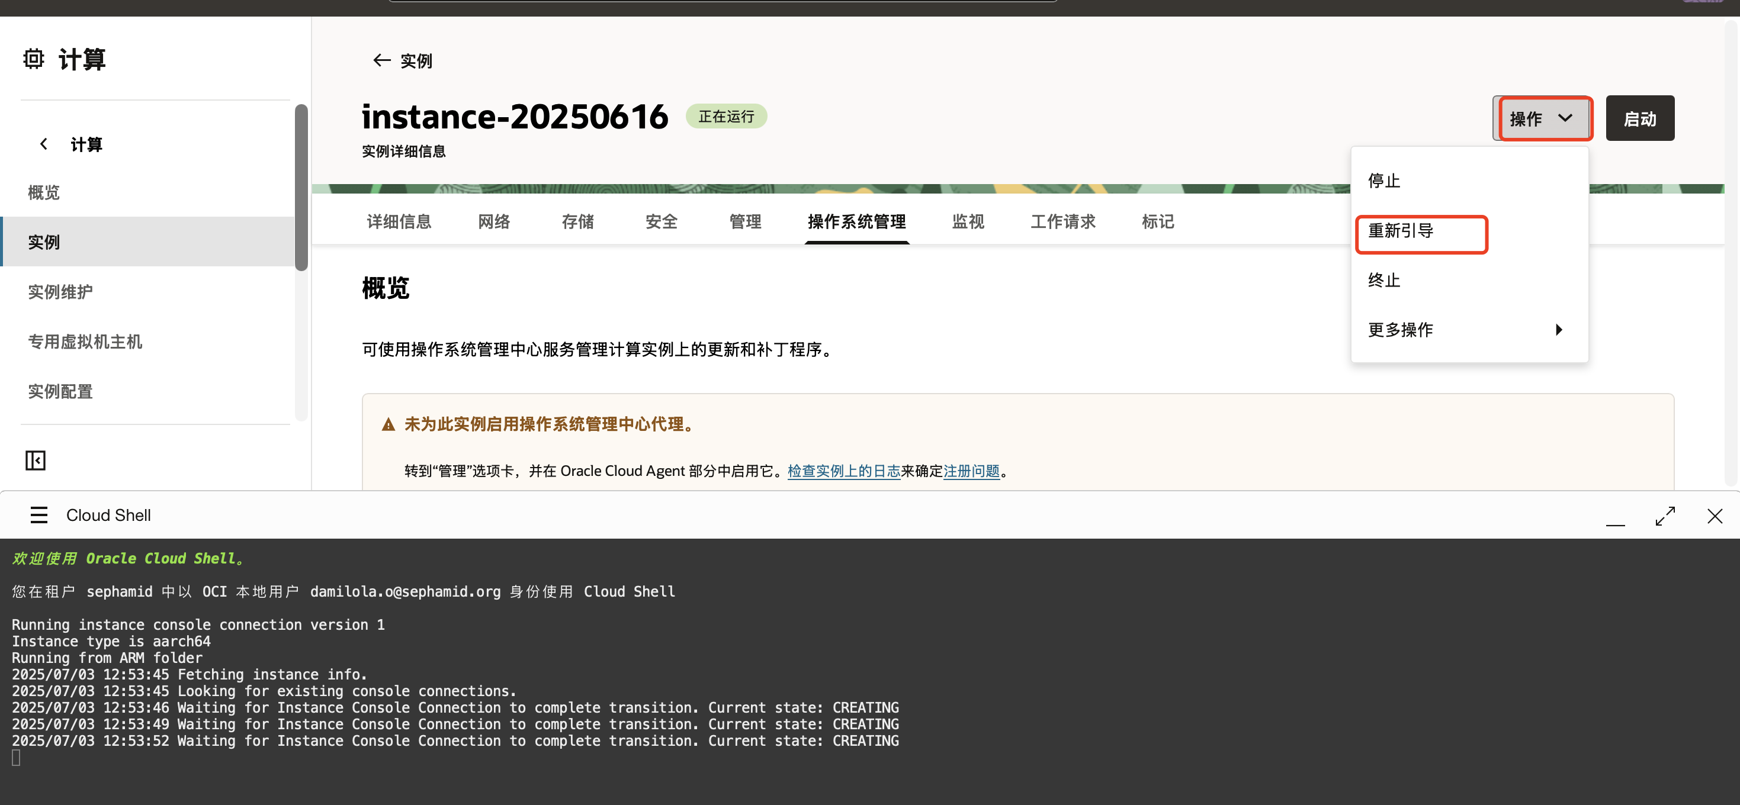Maximize the Cloud Shell with expand arrows

pos(1665,516)
